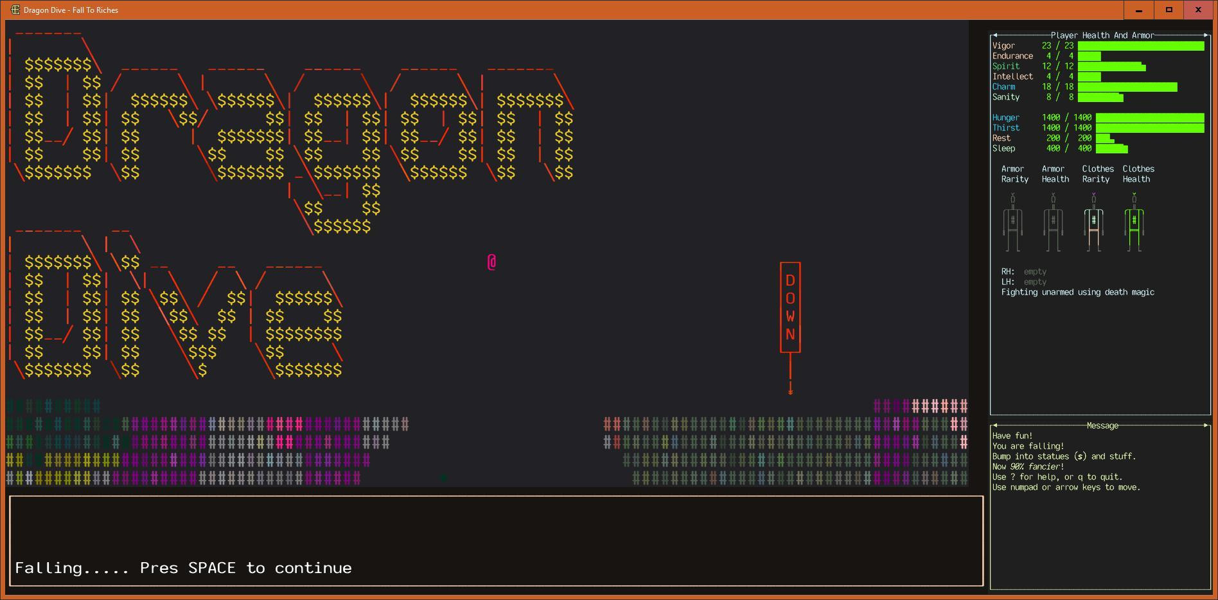Screen dimensions: 1218x600
Task: Maximize the Dragon Dive window
Action: point(1169,10)
